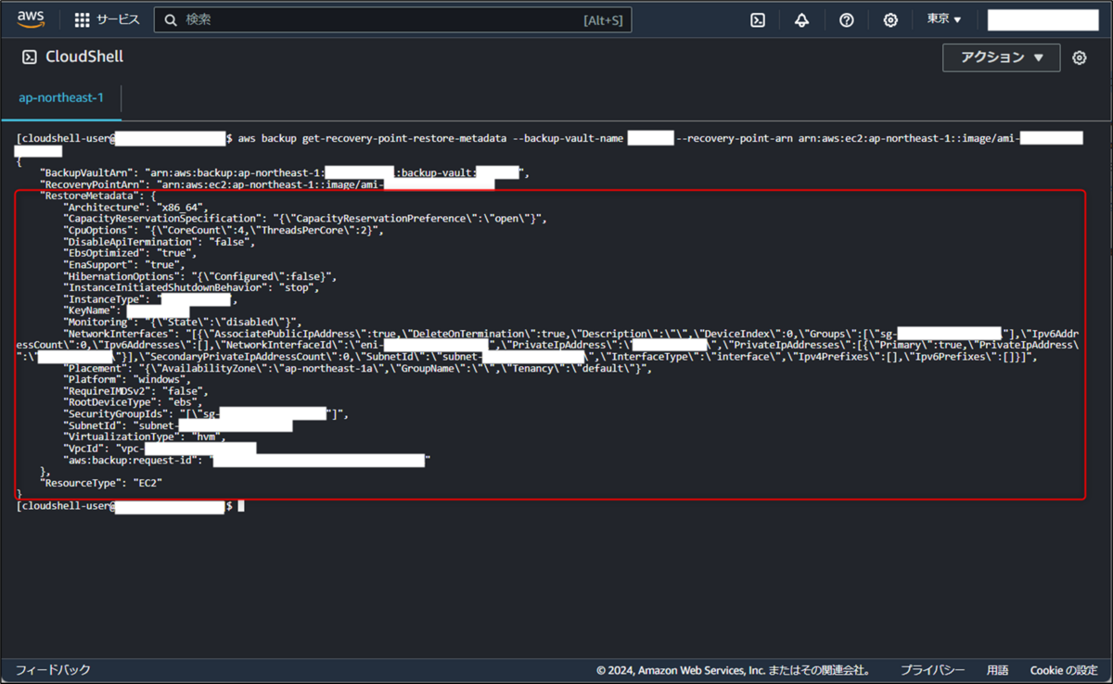
Task: Click the "KeyName" line
Action: tap(126, 310)
